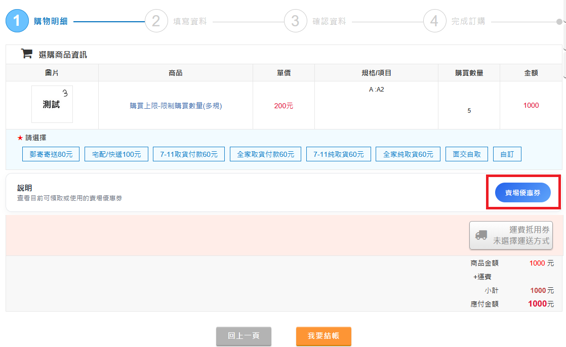Click the step 1 circle icon
Screen dimensions: 566x347
17,21
